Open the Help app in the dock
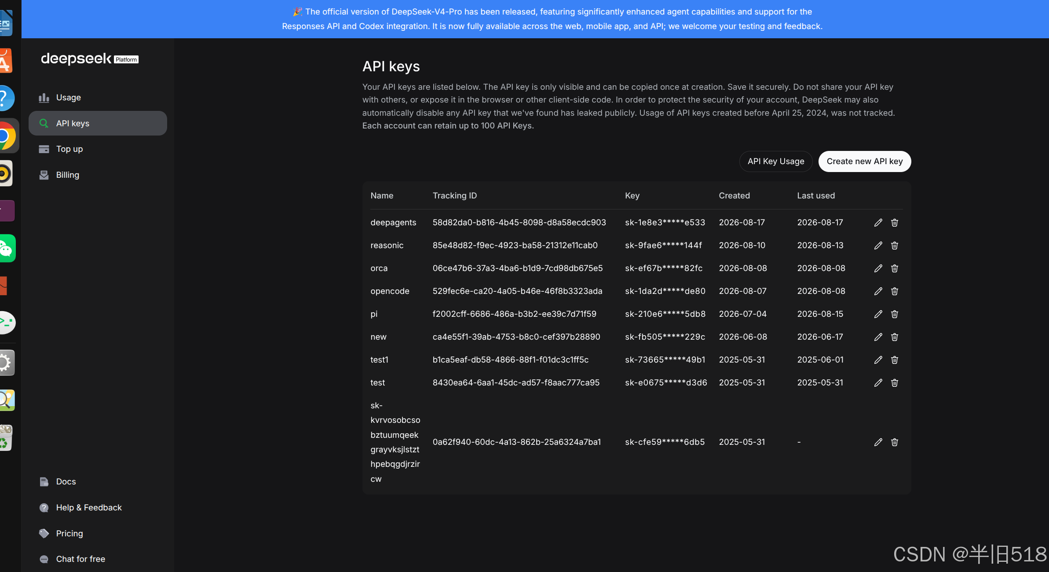Image resolution: width=1049 pixels, height=572 pixels. click(x=6, y=98)
